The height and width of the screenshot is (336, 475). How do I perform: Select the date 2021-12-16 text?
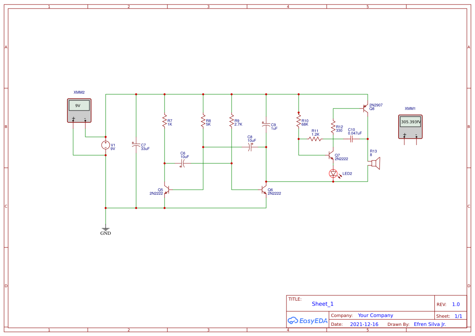(364, 324)
